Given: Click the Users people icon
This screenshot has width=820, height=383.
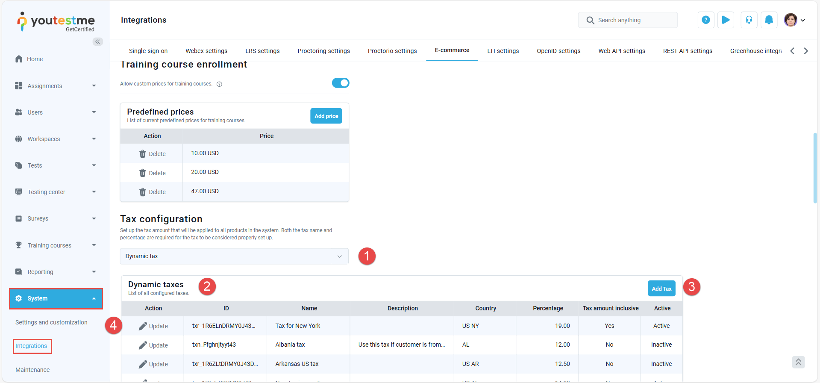Looking at the screenshot, I should pyautogui.click(x=19, y=112).
